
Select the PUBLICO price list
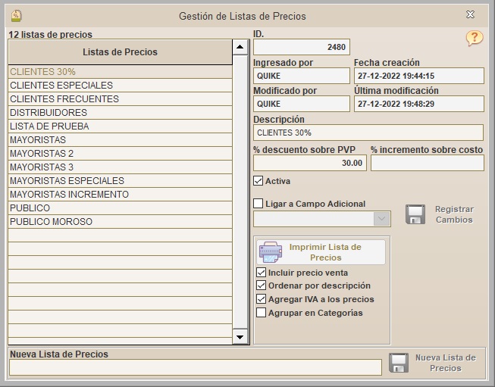(120, 208)
